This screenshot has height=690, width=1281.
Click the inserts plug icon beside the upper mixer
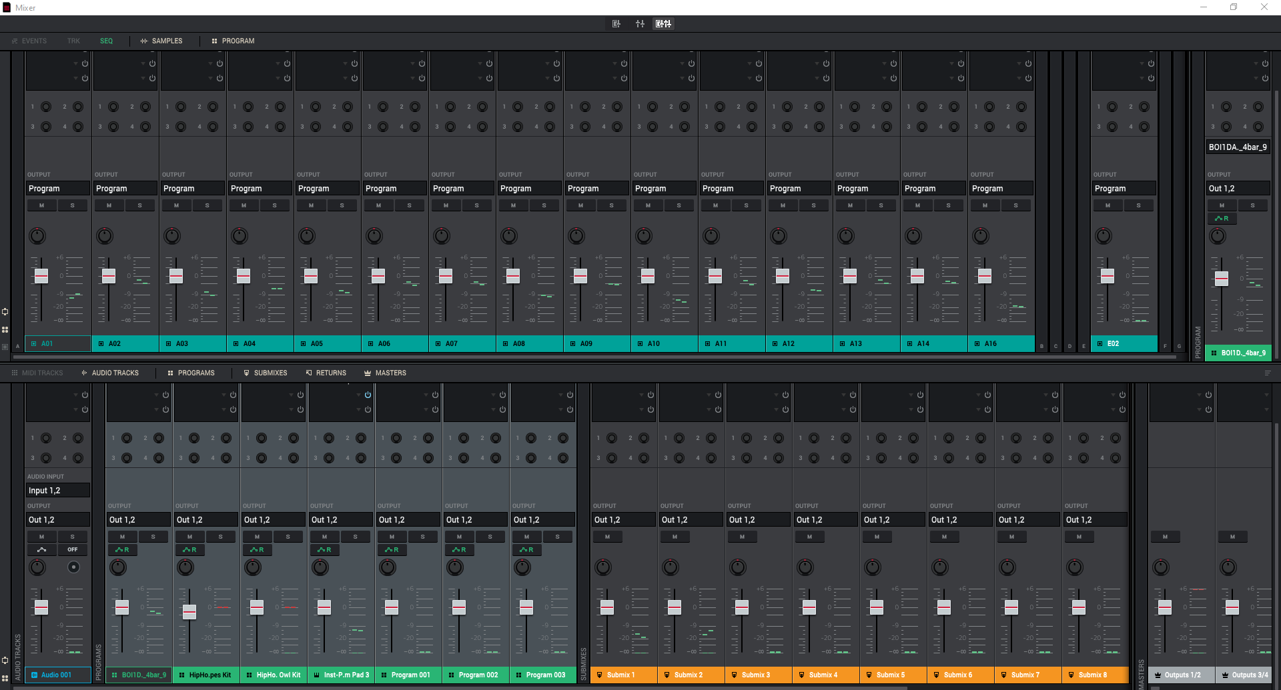[5, 311]
